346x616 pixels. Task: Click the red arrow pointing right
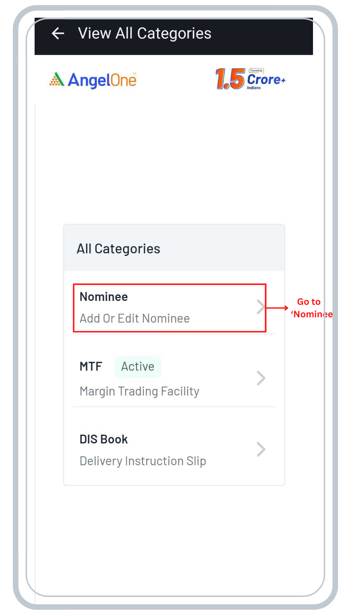pos(277,308)
